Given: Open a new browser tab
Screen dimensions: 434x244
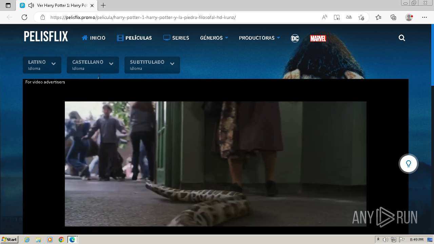Looking at the screenshot, I should point(103,5).
